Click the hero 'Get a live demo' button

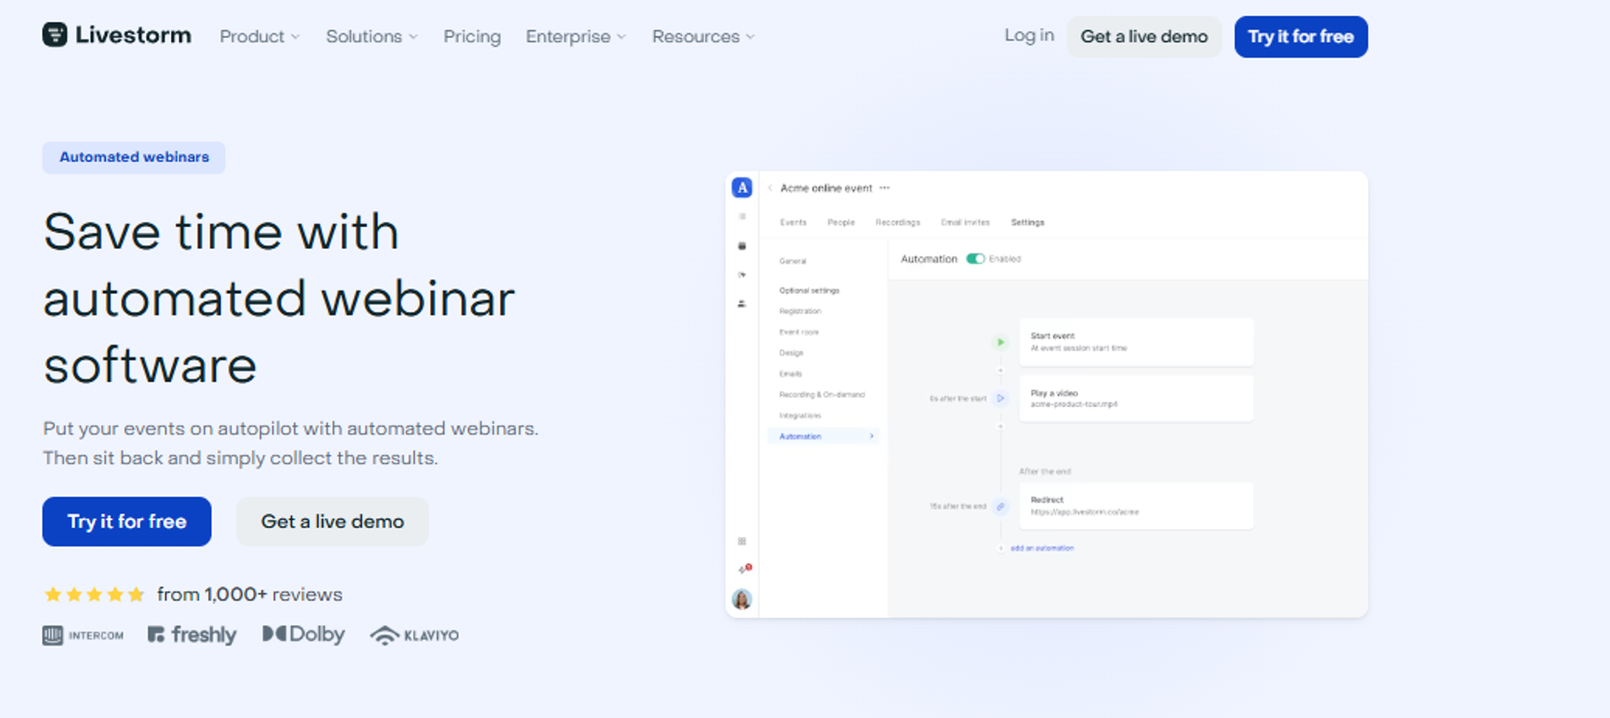[332, 521]
